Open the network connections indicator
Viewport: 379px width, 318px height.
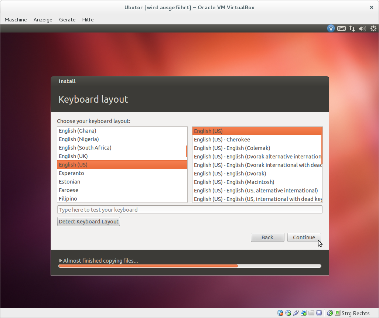(x=352, y=28)
